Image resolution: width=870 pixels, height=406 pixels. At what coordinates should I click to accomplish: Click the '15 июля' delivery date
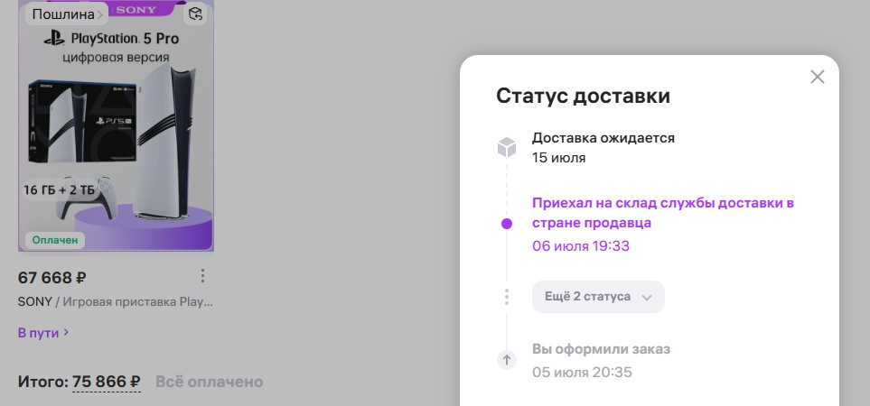coord(558,158)
